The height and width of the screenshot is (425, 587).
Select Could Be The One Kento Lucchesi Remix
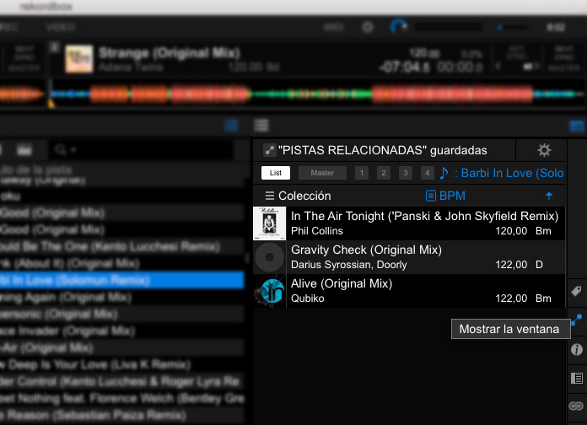coord(122,246)
